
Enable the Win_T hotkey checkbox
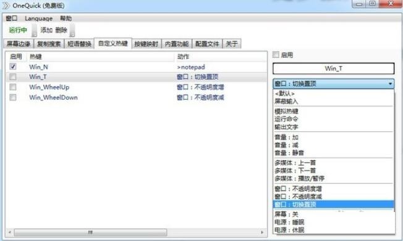[13, 76]
